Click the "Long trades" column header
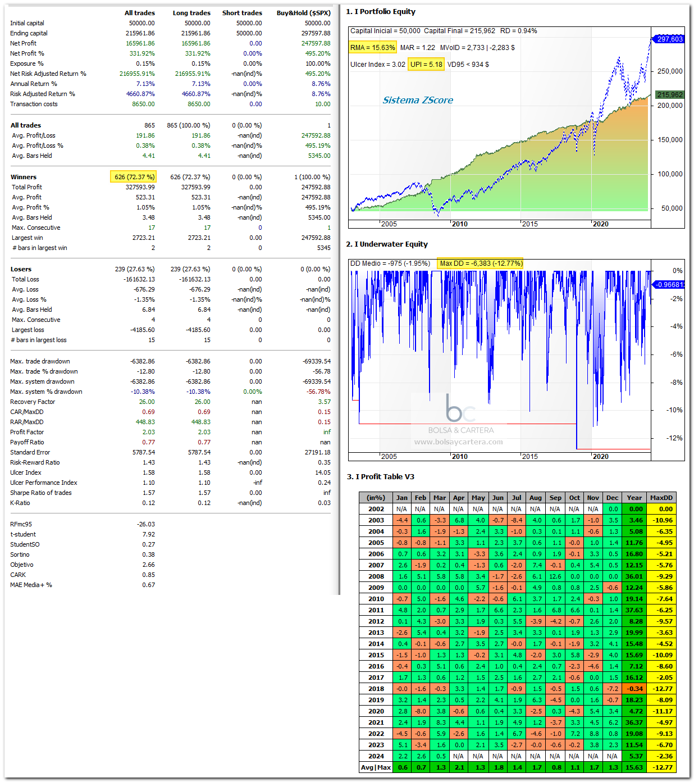The width and height of the screenshot is (694, 782). (x=191, y=13)
